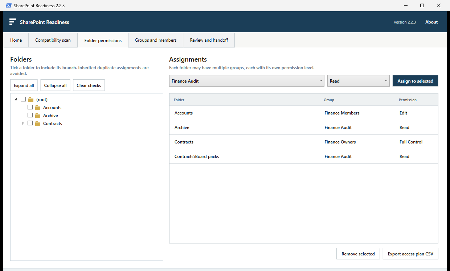Tick the (root) folder checkbox
450x271 pixels.
pos(23,99)
